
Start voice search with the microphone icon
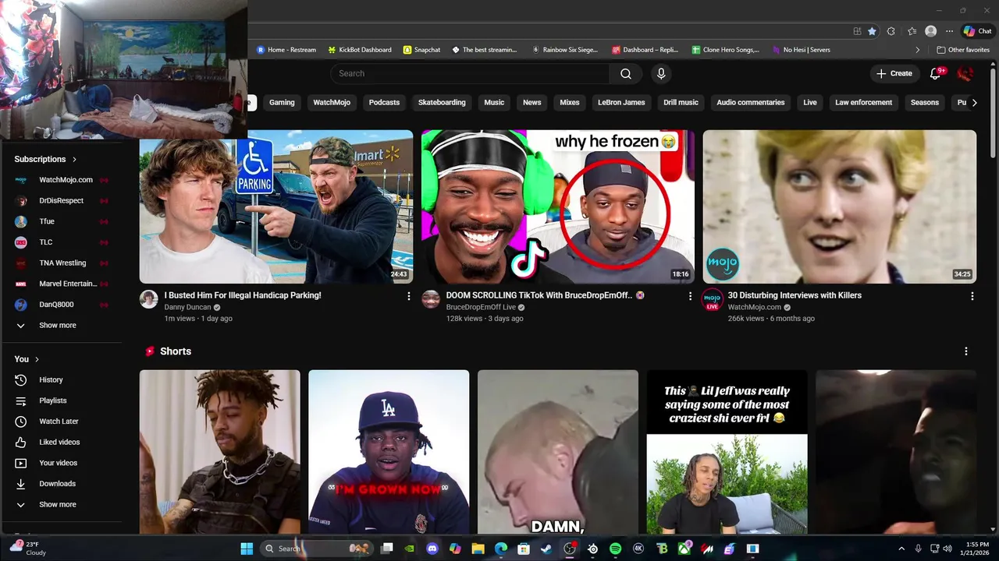coord(661,73)
